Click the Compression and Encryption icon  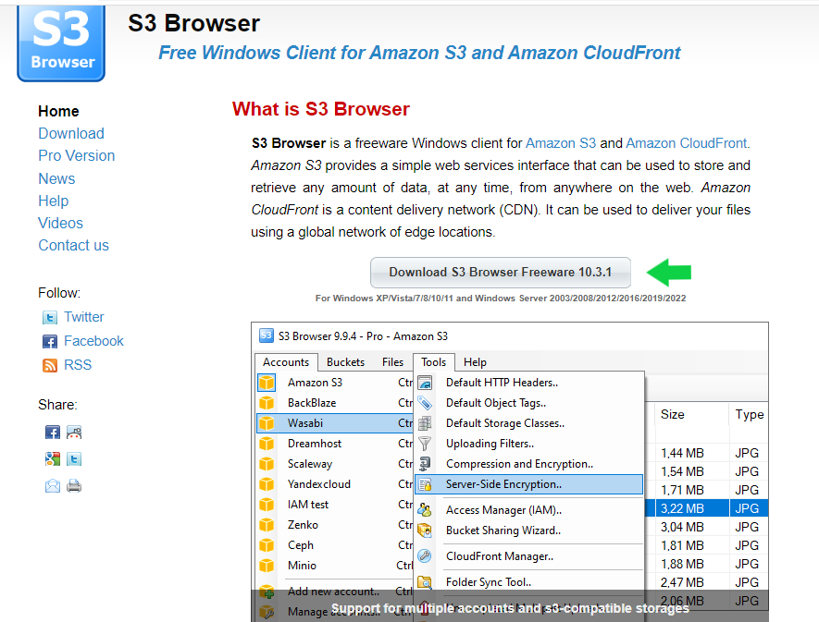tap(425, 464)
